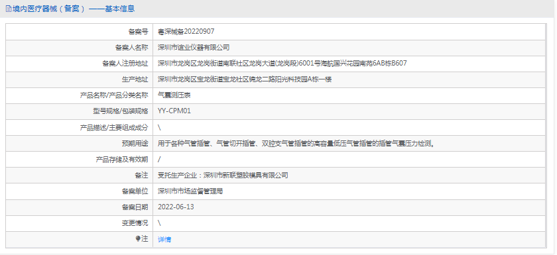The image size is (557, 255).
Task: Select the product name 气囊测压表
Action: pos(174,95)
